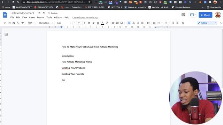Open the File menu
223x125 pixels.
(x=12, y=17)
